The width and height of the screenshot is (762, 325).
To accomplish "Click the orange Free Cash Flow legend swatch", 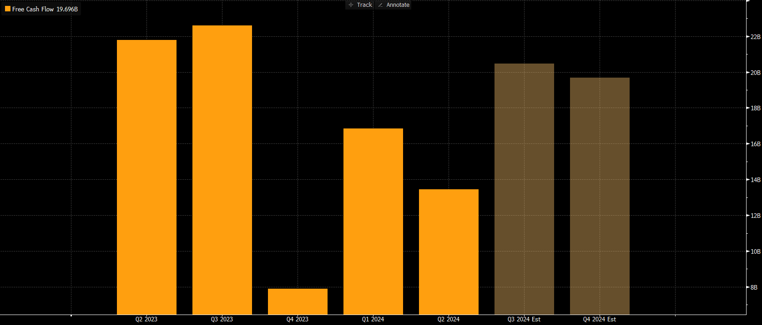I will [x=8, y=9].
